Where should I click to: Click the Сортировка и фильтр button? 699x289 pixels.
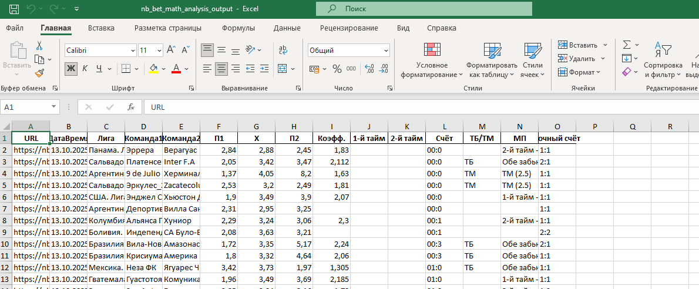point(663,62)
